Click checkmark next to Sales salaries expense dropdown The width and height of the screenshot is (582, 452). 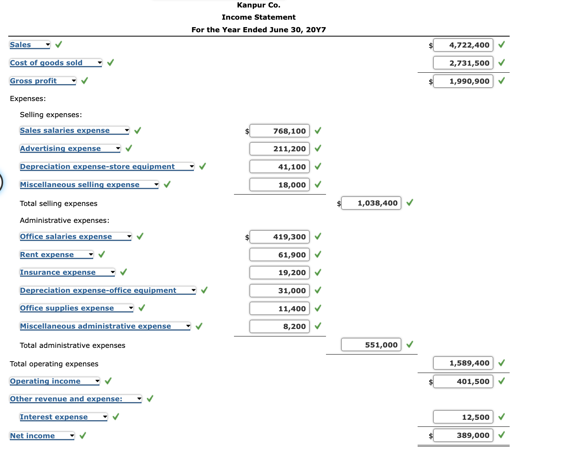[138, 130]
